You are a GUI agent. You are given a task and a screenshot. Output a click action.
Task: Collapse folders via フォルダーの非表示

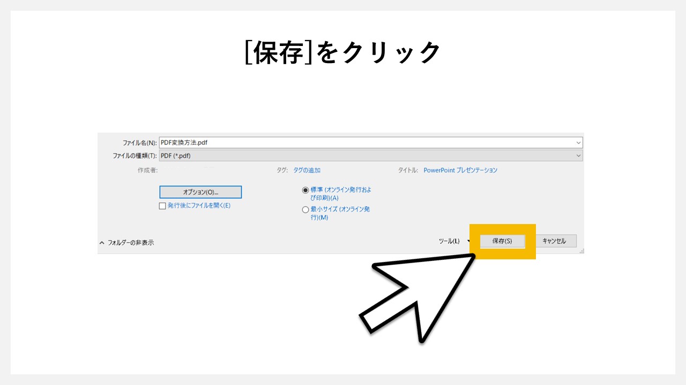[131, 242]
